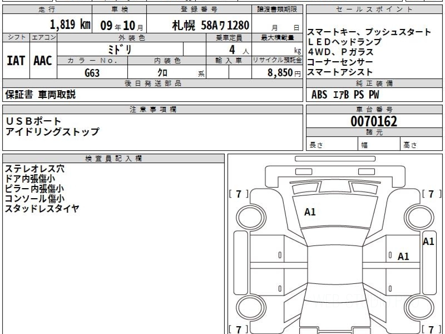Click the [7] marker at front-left tire
This screenshot has height=334, width=445.
click(x=239, y=194)
